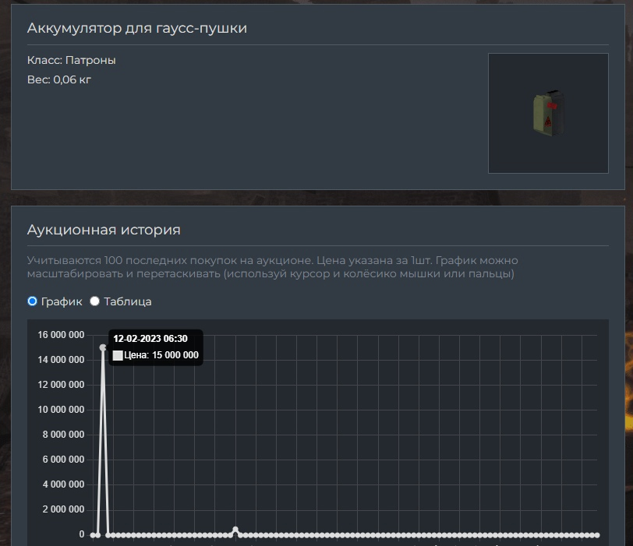Select the Таблица radio button
The width and height of the screenshot is (633, 546).
[x=94, y=301]
